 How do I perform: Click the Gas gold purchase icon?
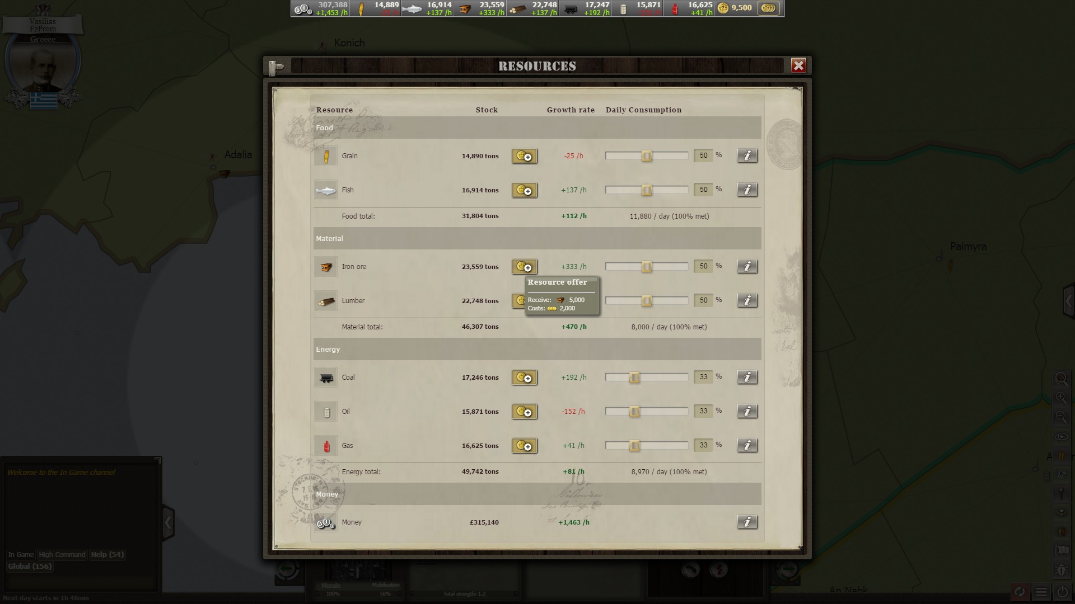(x=525, y=446)
